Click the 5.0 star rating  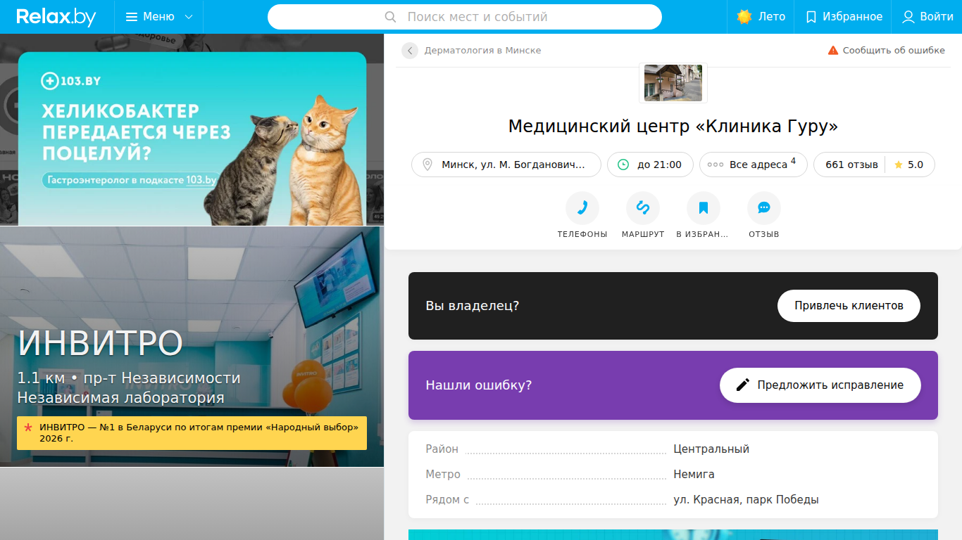point(908,165)
